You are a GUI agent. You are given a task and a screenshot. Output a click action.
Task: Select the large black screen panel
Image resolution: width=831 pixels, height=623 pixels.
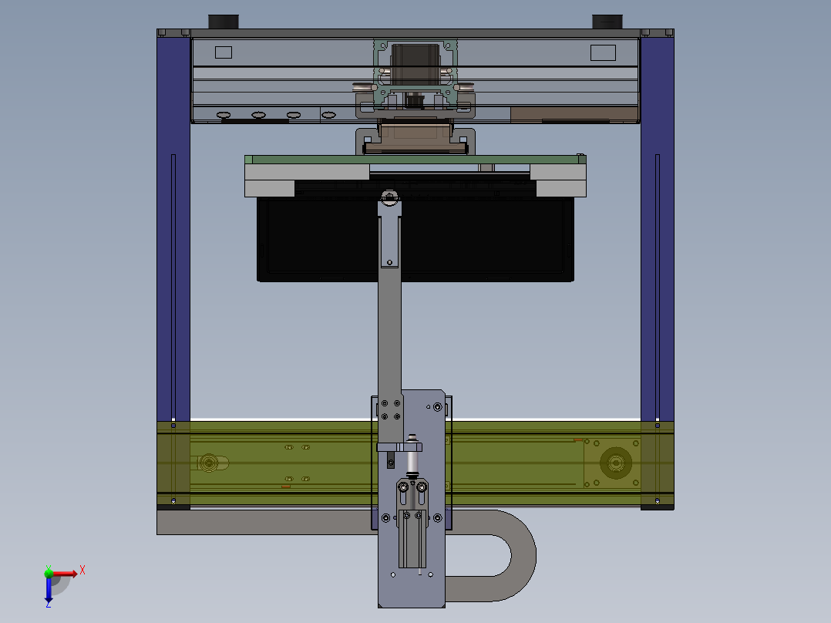point(415,239)
